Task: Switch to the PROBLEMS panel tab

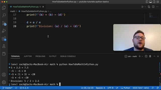Action: pyautogui.click(x=40, y=56)
